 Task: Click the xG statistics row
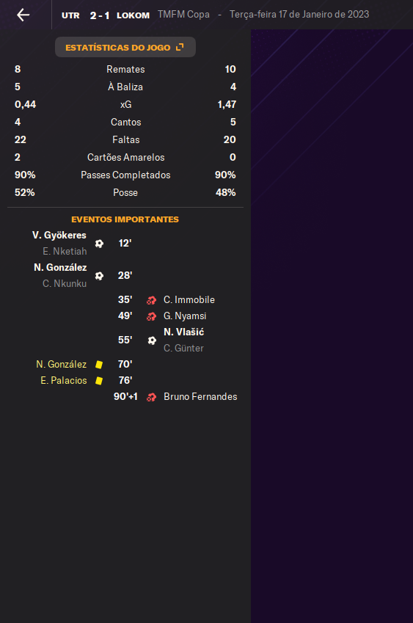pos(125,104)
